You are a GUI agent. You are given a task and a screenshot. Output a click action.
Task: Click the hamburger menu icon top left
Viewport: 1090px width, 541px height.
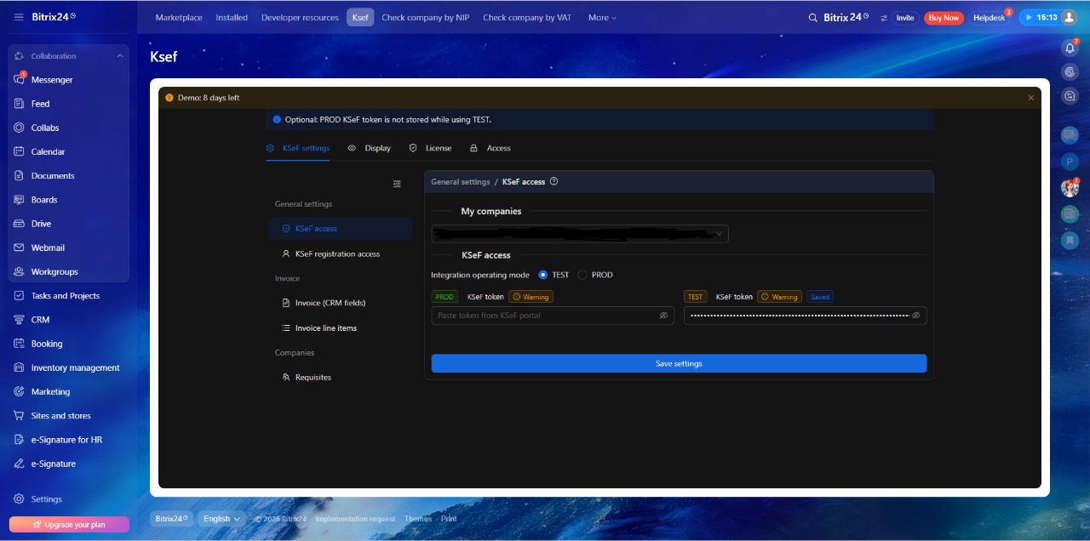19,18
